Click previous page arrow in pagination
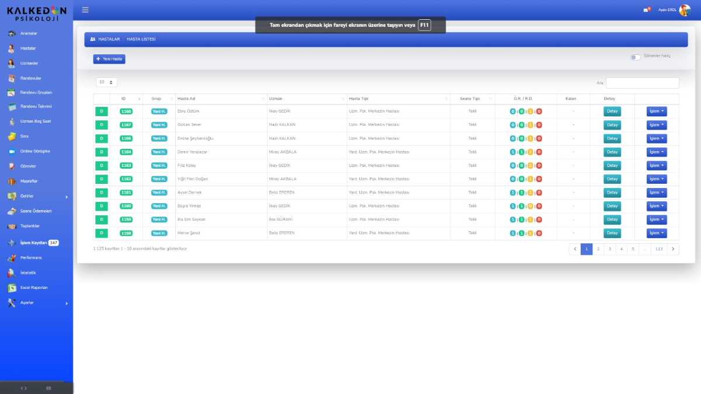This screenshot has width=701, height=394. [x=575, y=249]
